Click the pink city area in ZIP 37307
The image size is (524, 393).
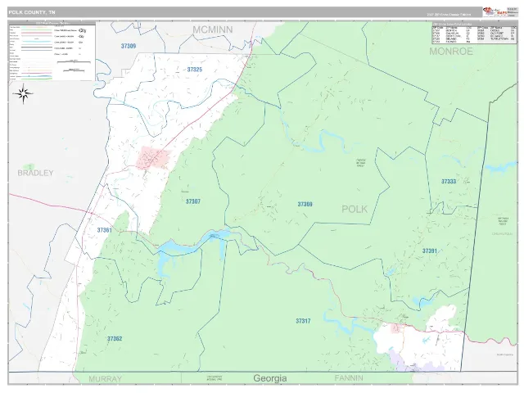(154, 158)
